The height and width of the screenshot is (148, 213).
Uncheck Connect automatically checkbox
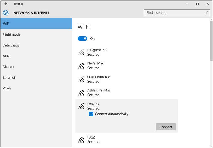point(91,114)
